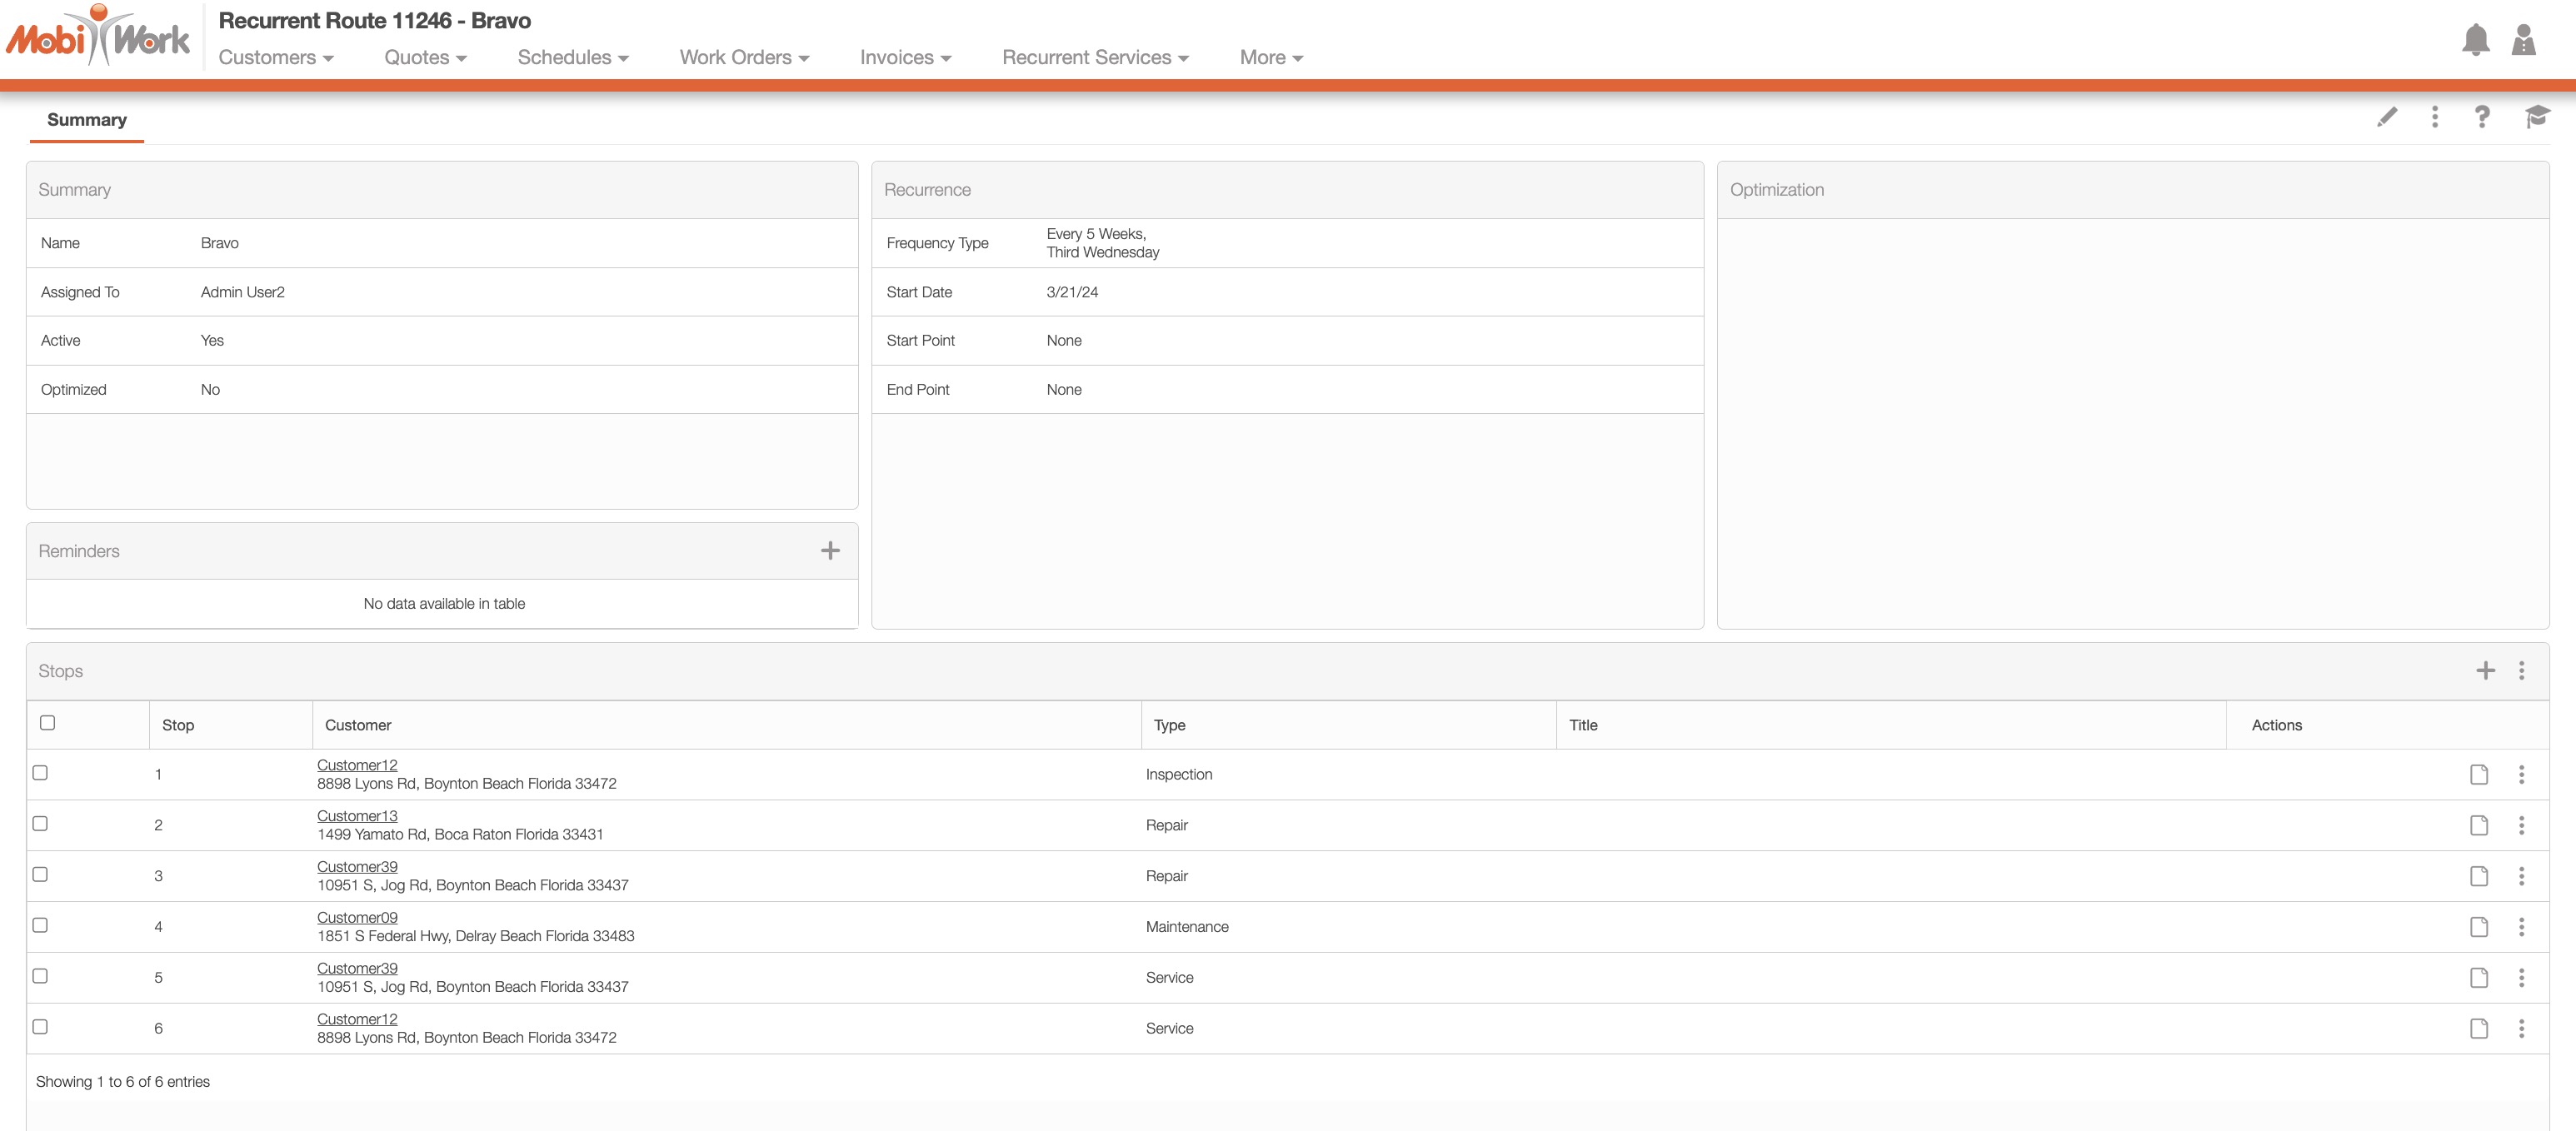Click the Customer13 customer link
The height and width of the screenshot is (1131, 2576).
357,816
